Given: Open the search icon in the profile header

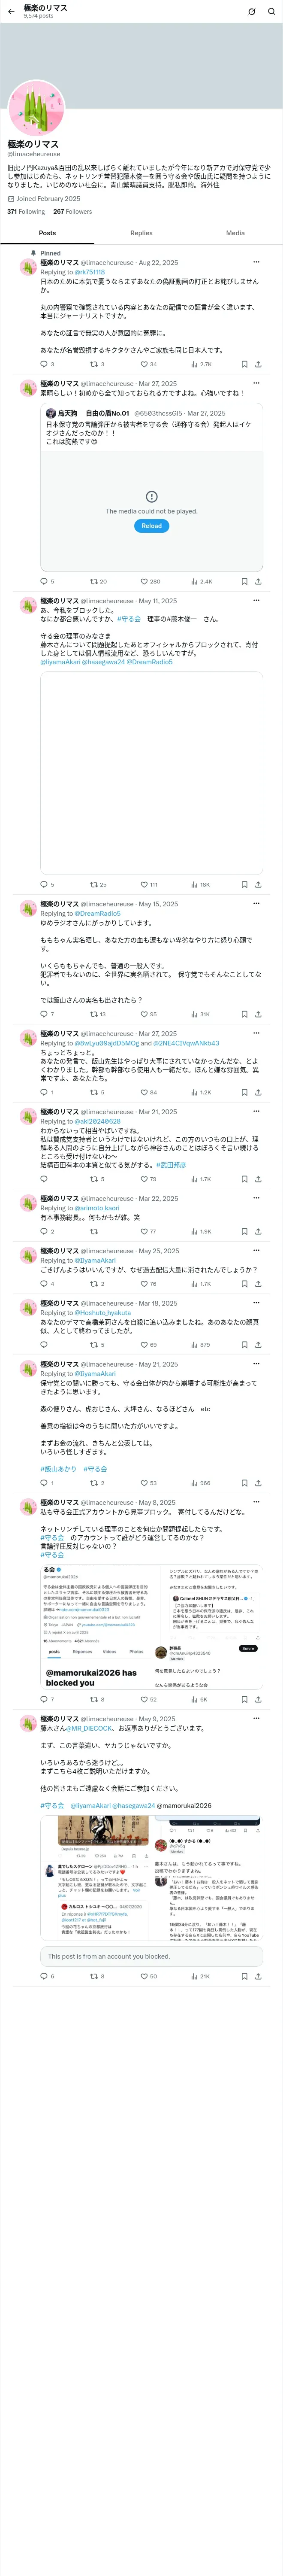Looking at the screenshot, I should [270, 11].
